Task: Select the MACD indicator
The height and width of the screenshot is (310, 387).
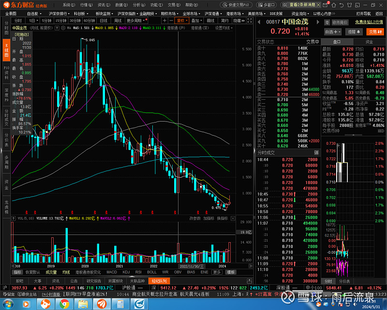Action: click(112, 272)
